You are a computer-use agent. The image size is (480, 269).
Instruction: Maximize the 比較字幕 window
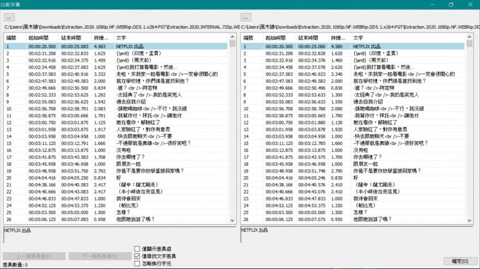point(451,4)
